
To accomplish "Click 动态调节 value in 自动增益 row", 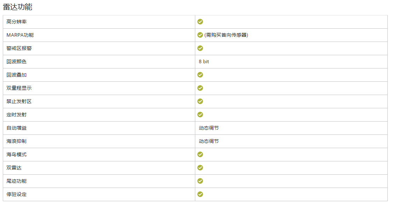I will 209,128.
